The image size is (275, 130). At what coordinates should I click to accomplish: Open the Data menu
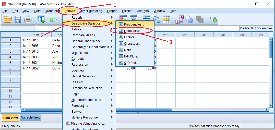click(37, 11)
